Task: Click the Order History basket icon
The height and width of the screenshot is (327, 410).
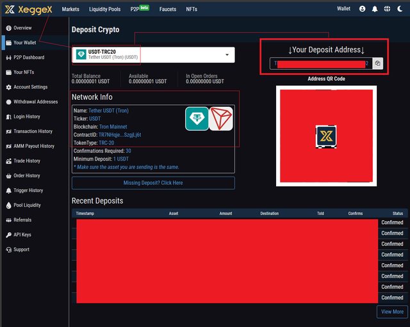Action: 8,176
